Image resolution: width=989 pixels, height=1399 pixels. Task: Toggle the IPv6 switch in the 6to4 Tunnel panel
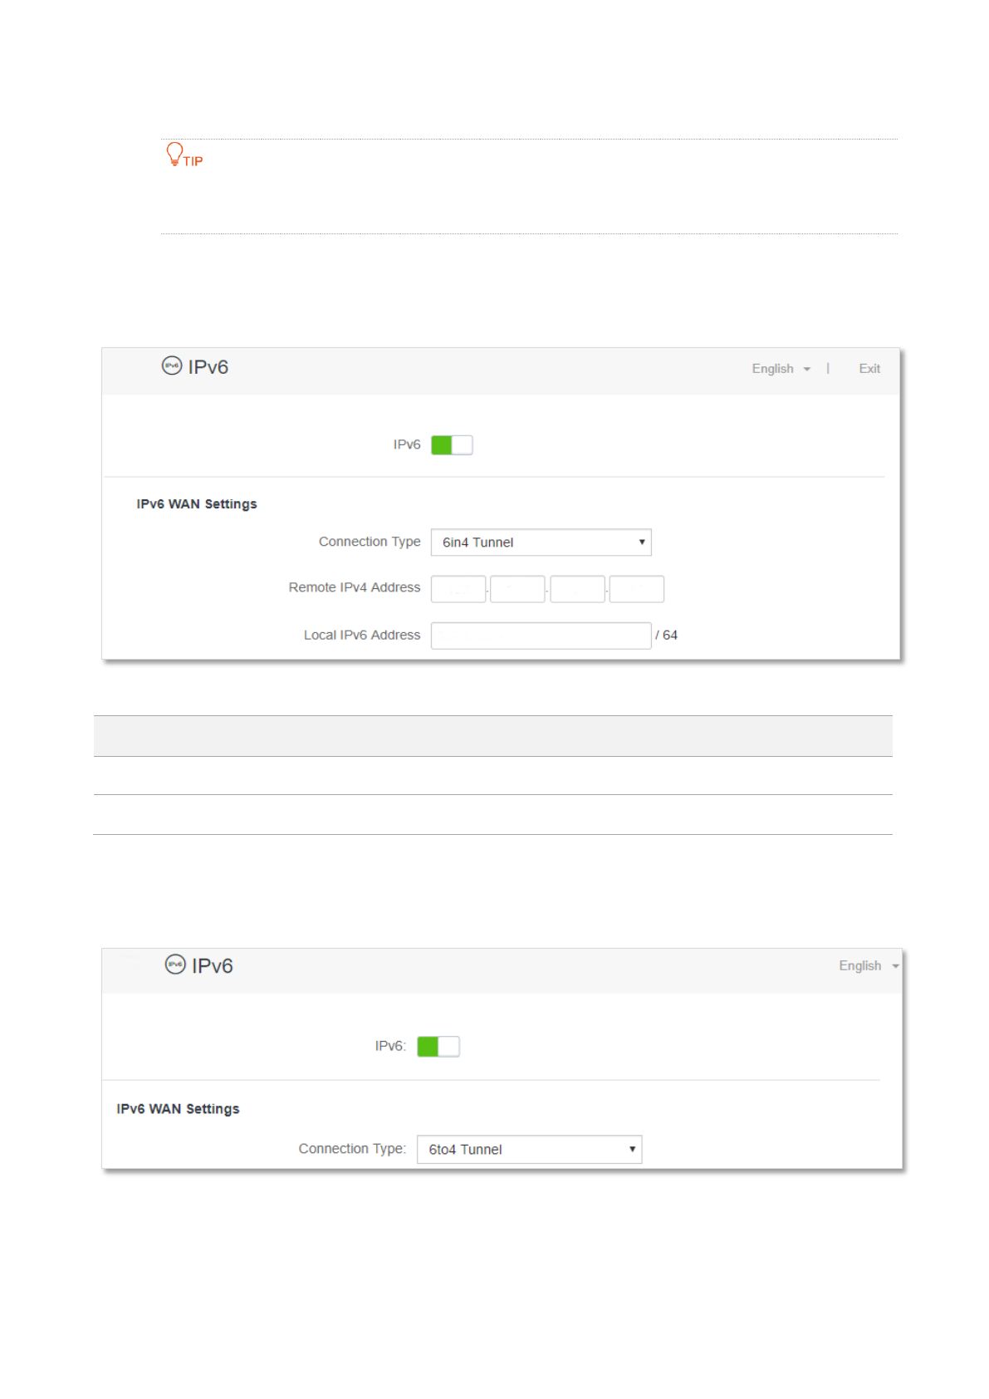click(438, 1047)
